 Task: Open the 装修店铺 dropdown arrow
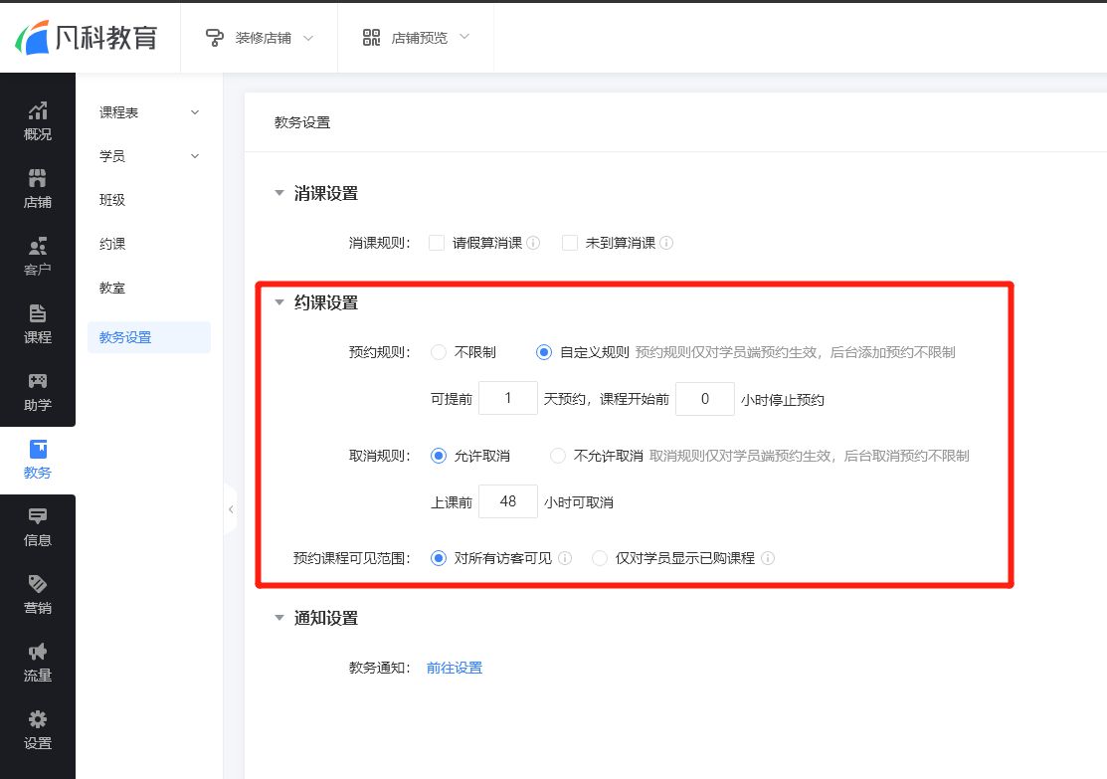[307, 38]
